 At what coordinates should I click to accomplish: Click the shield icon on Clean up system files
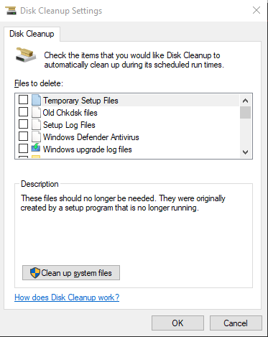point(35,272)
